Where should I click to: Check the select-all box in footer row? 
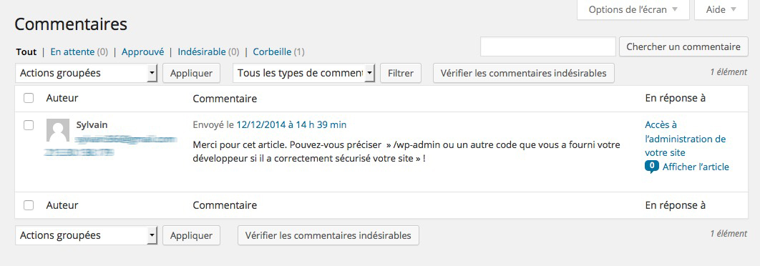[29, 205]
